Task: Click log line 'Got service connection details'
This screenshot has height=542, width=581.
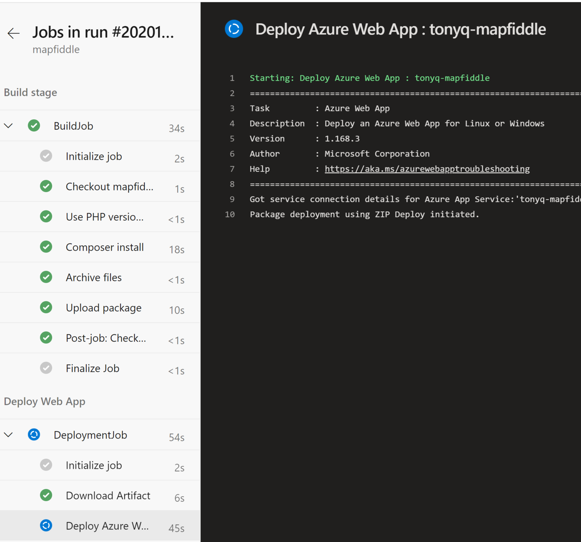Action: pos(415,200)
